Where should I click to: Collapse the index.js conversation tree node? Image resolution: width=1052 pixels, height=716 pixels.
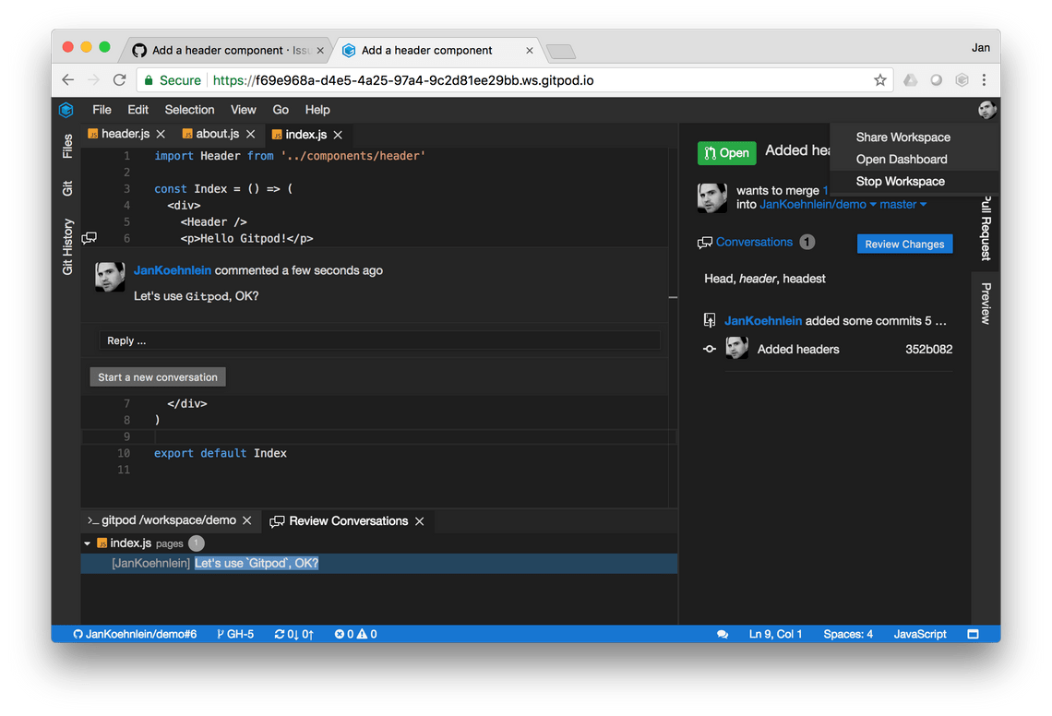coord(88,543)
